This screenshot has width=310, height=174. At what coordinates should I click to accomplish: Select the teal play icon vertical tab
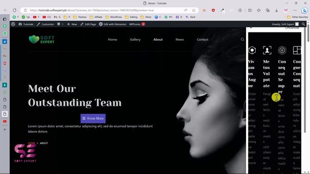click(x=5, y=85)
